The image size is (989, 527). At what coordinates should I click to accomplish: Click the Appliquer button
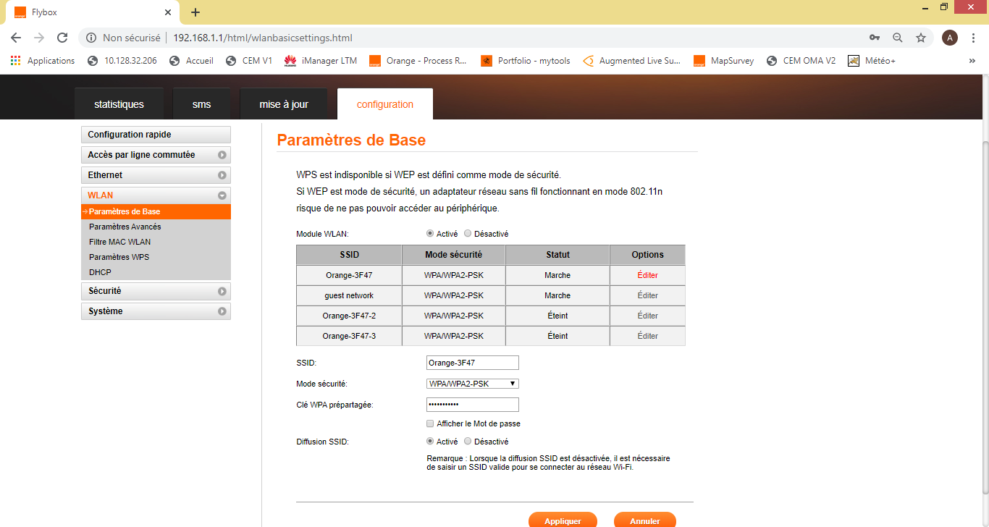pos(563,520)
